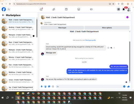Open the Watch/Reels video icon
The width and height of the screenshot is (134, 104).
pyautogui.click(x=66, y=9)
